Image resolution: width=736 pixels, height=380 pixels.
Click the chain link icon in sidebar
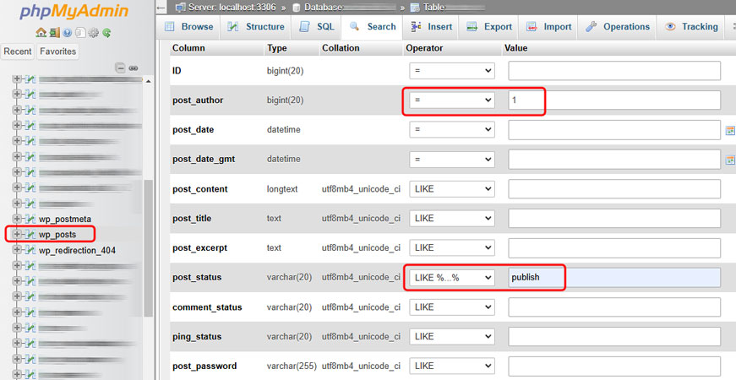coord(133,68)
